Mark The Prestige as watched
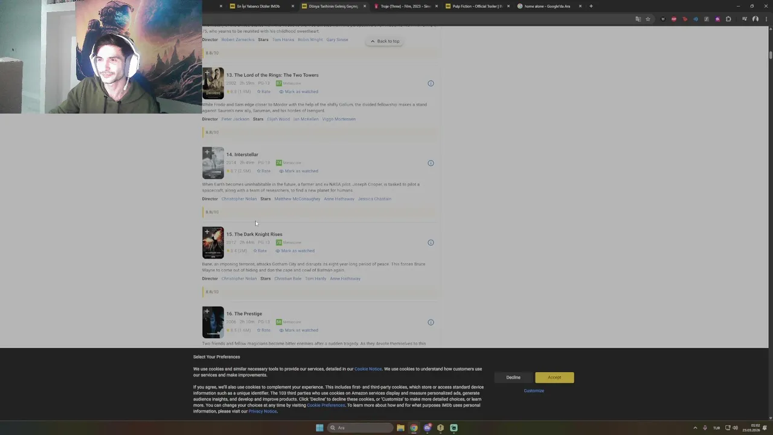The height and width of the screenshot is (435, 773). coord(298,330)
